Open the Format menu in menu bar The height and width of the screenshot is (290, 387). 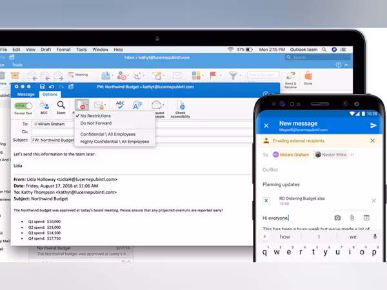(63, 49)
